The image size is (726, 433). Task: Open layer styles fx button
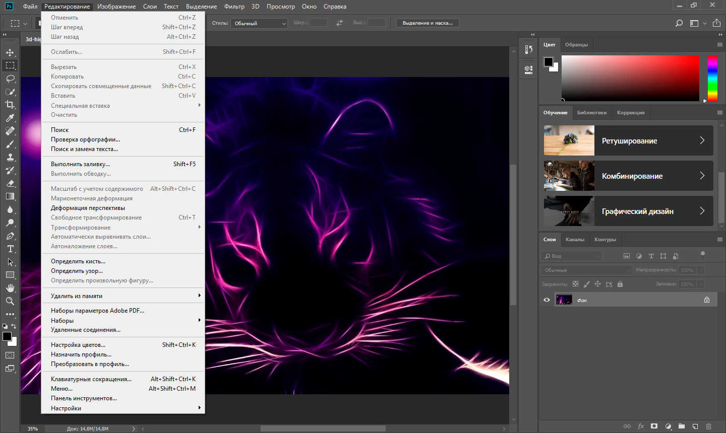[x=641, y=426]
